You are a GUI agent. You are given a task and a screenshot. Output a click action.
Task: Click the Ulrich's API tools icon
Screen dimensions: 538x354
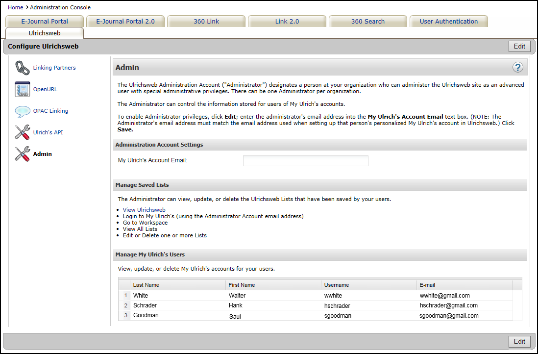22,132
